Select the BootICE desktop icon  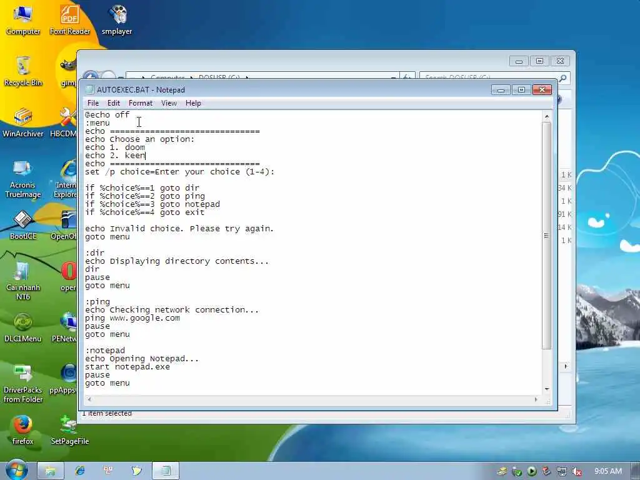23,225
